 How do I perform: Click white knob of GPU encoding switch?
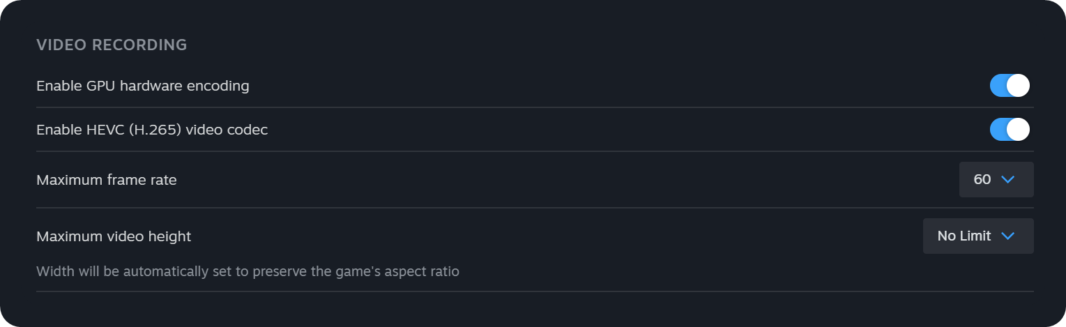click(x=1018, y=86)
